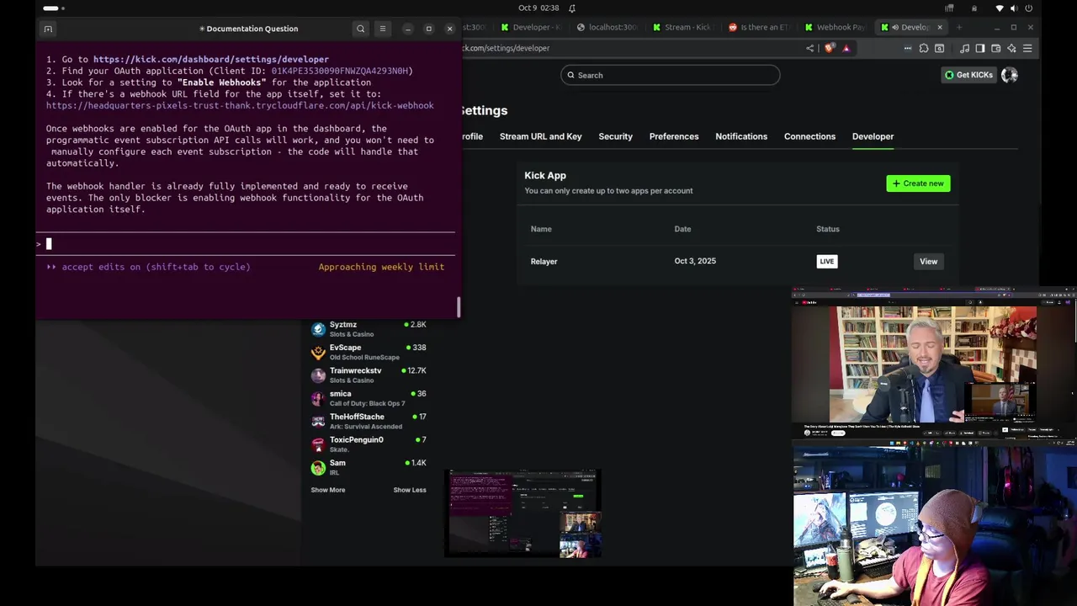Click Wi-Fi network indicator in top bar

(1000, 8)
